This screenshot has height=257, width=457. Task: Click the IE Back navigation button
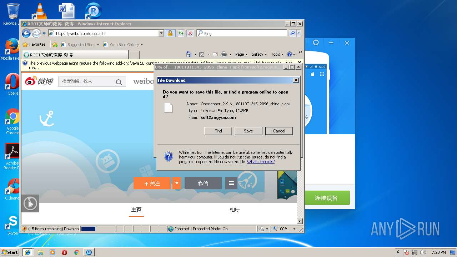[x=26, y=33]
